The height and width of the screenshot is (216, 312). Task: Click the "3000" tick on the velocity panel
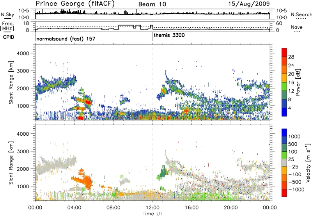23,151
